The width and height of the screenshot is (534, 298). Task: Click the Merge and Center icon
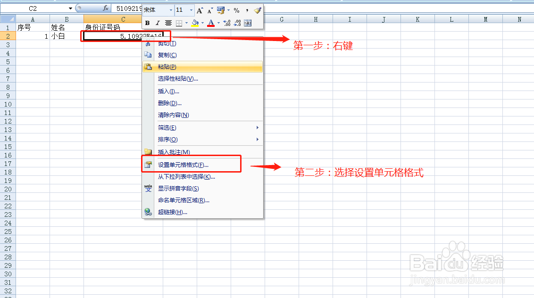(x=248, y=23)
